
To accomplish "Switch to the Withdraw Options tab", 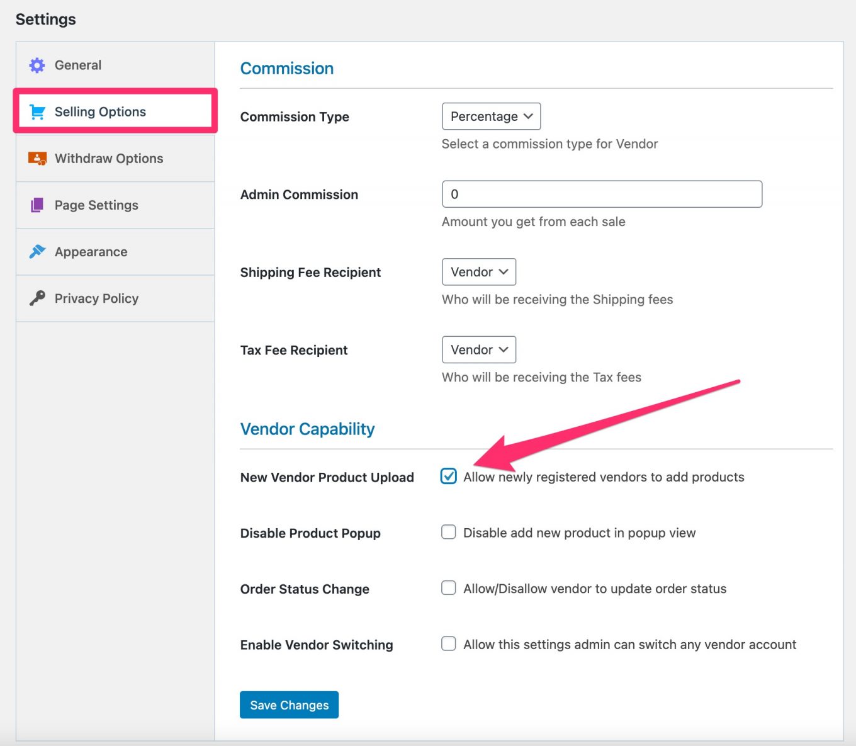I will tap(109, 159).
